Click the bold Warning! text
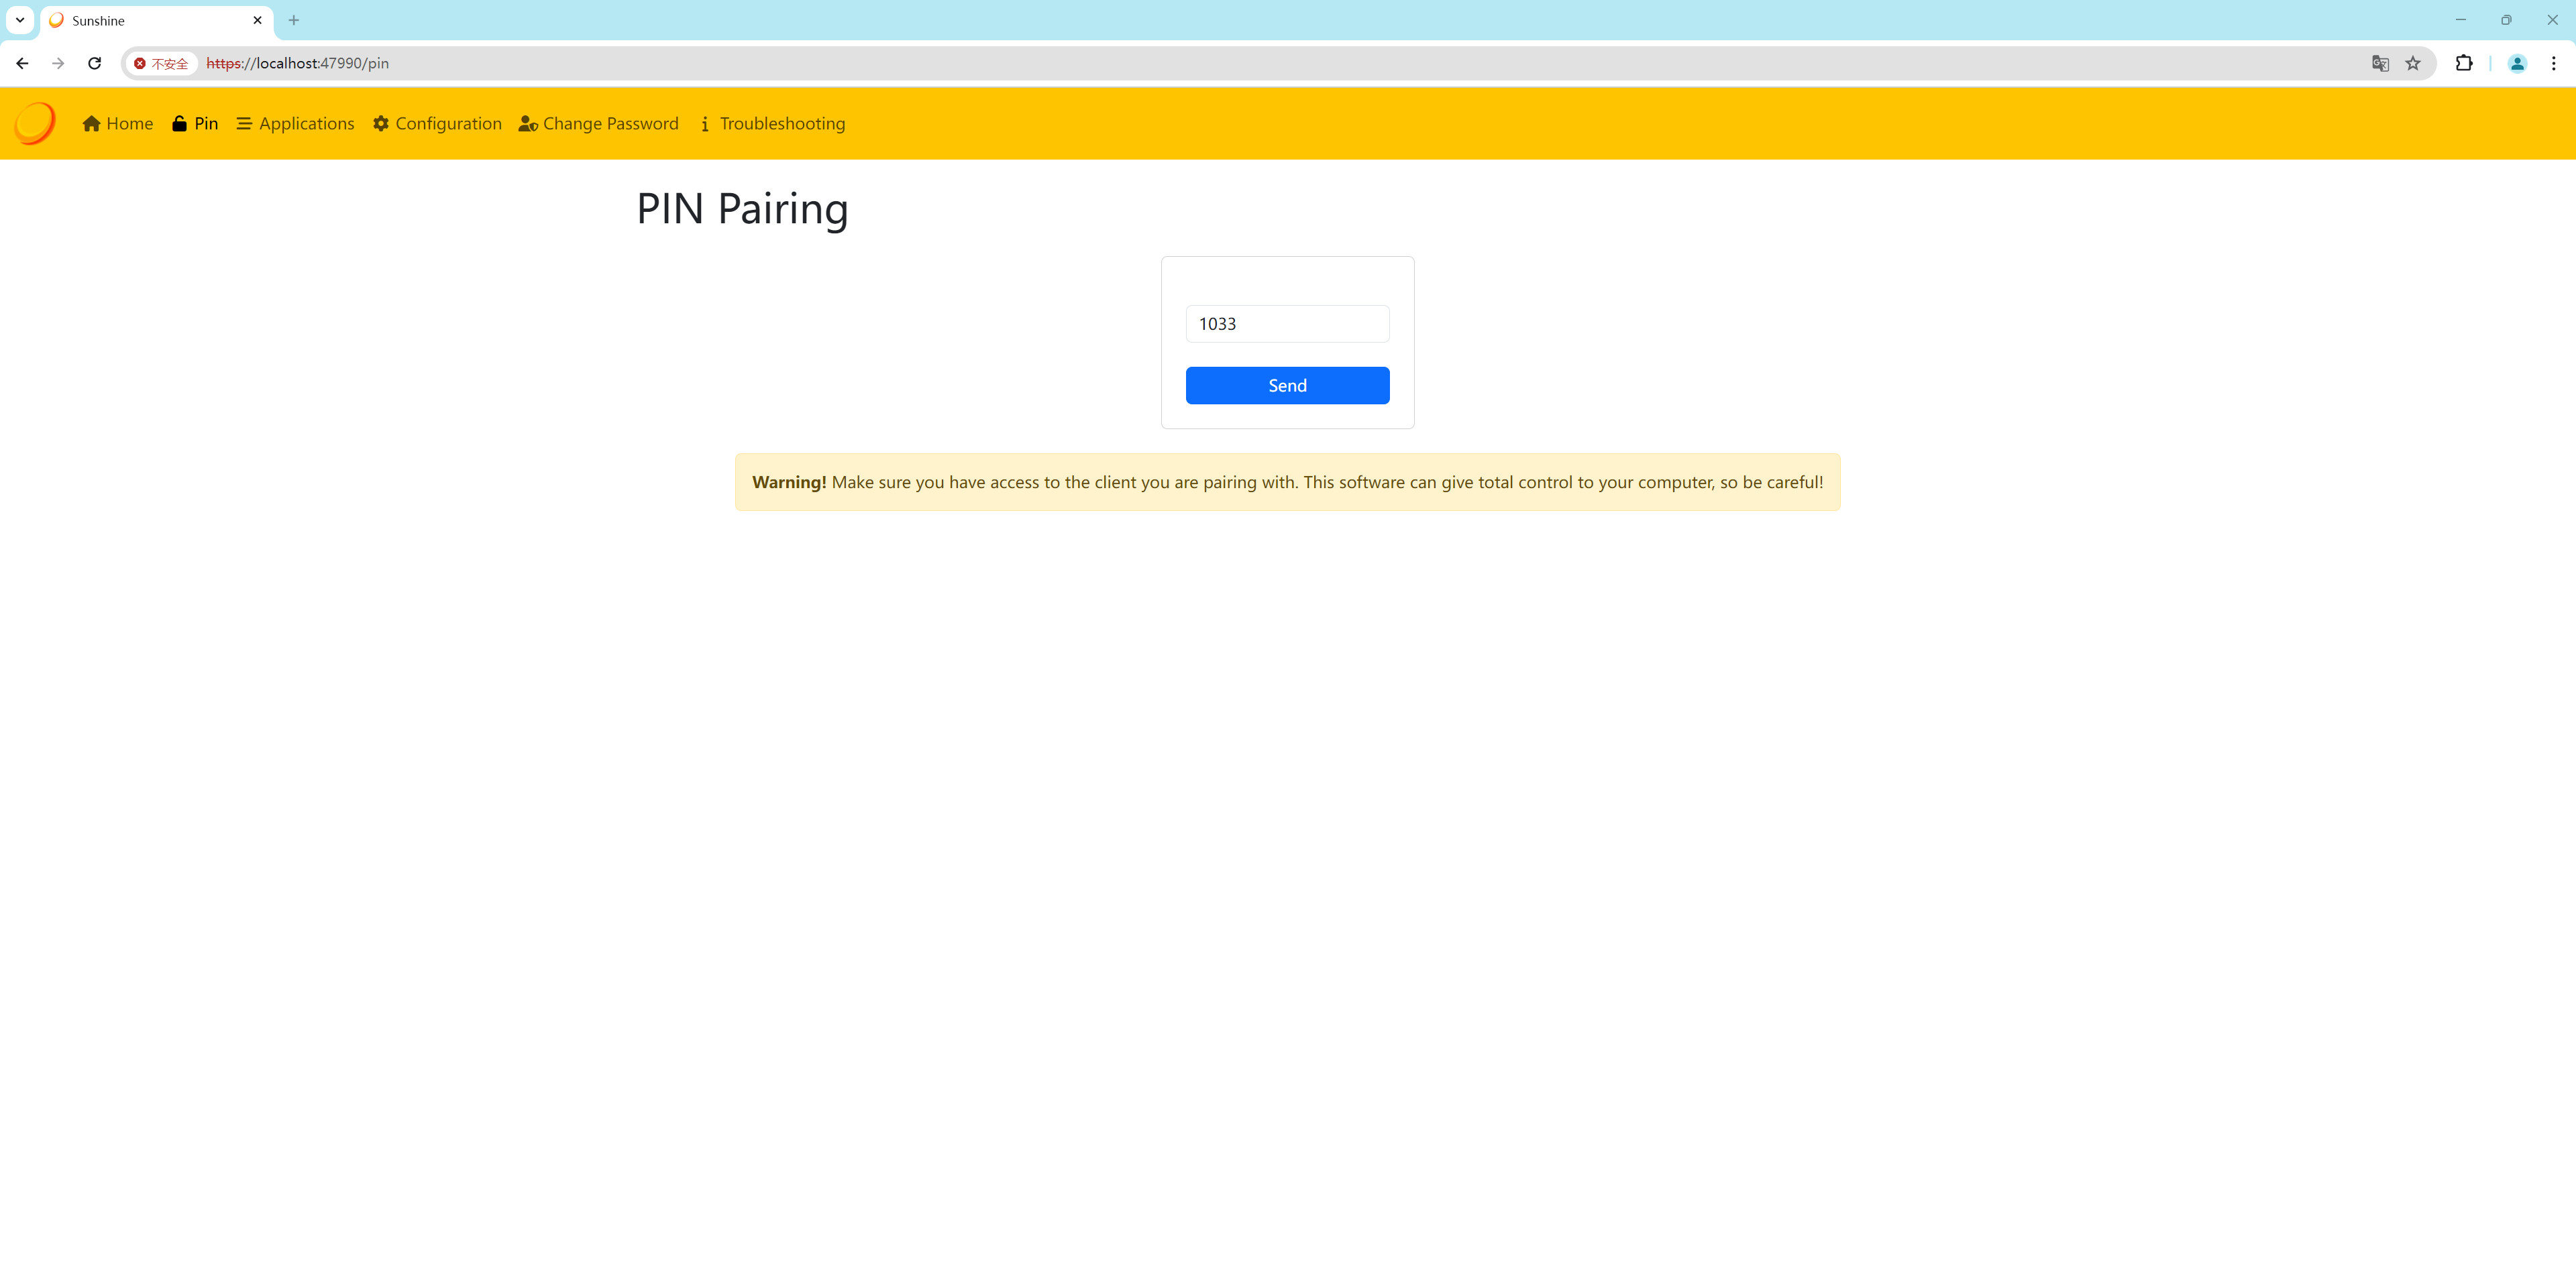 click(789, 483)
